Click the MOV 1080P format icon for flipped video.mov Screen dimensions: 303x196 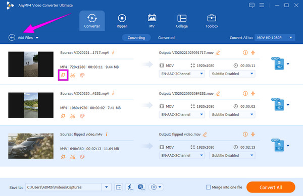278,145
